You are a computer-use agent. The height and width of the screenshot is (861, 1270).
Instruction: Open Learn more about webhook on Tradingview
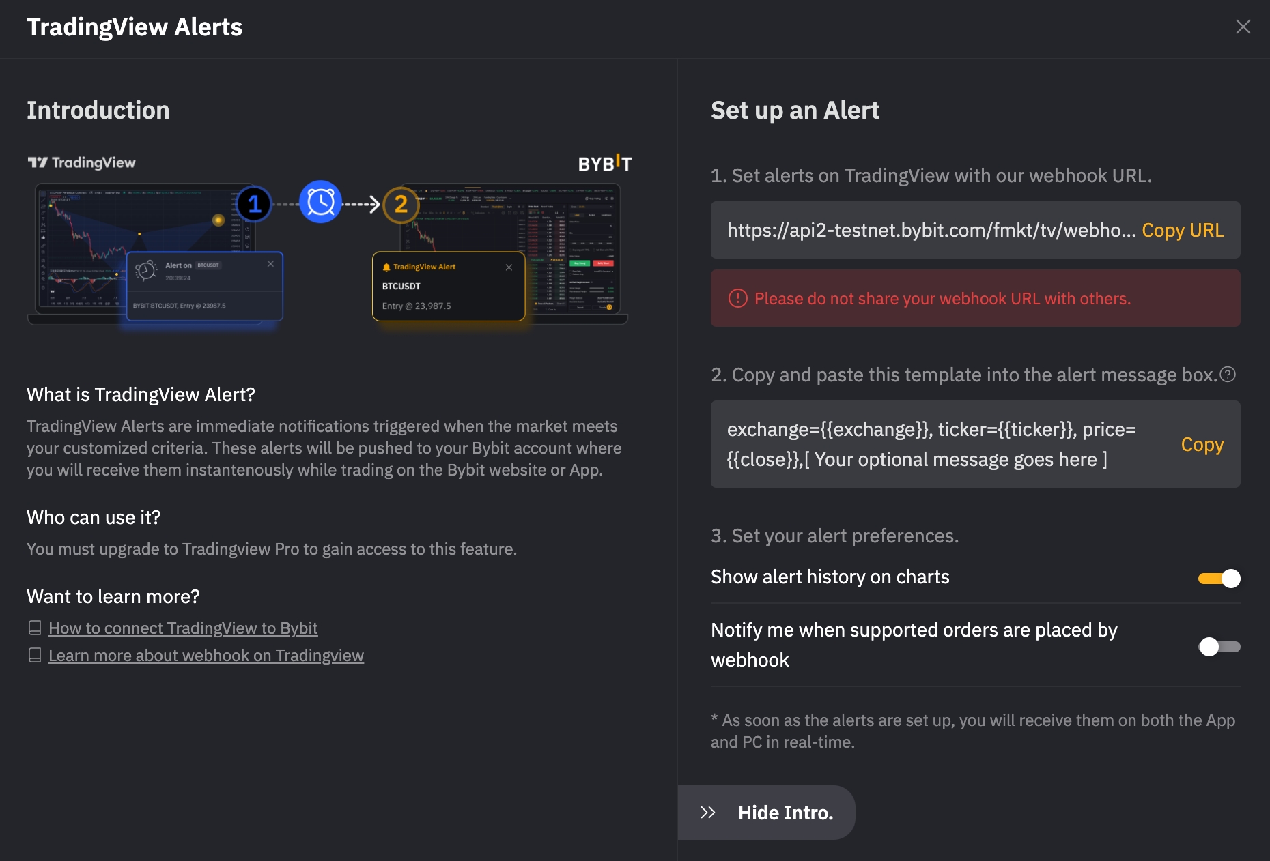206,655
